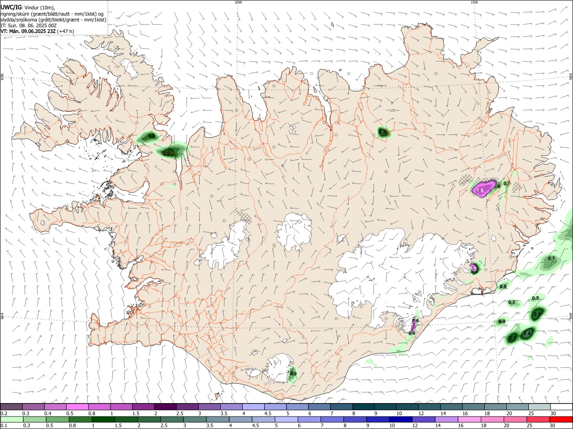This screenshot has height=429, width=573.
Task: Select lightest green rain swatch labeled 0.1
Action: coord(11,419)
